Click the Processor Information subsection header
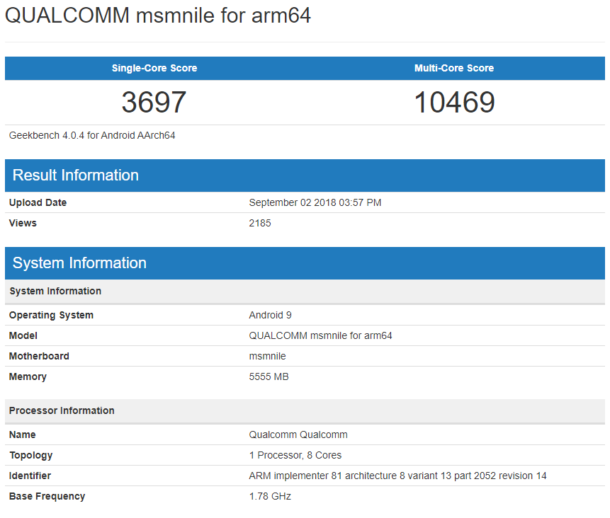The height and width of the screenshot is (518, 610). (62, 410)
